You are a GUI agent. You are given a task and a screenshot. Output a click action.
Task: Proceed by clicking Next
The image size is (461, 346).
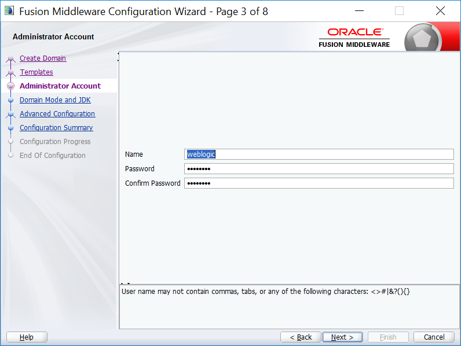[x=342, y=337]
